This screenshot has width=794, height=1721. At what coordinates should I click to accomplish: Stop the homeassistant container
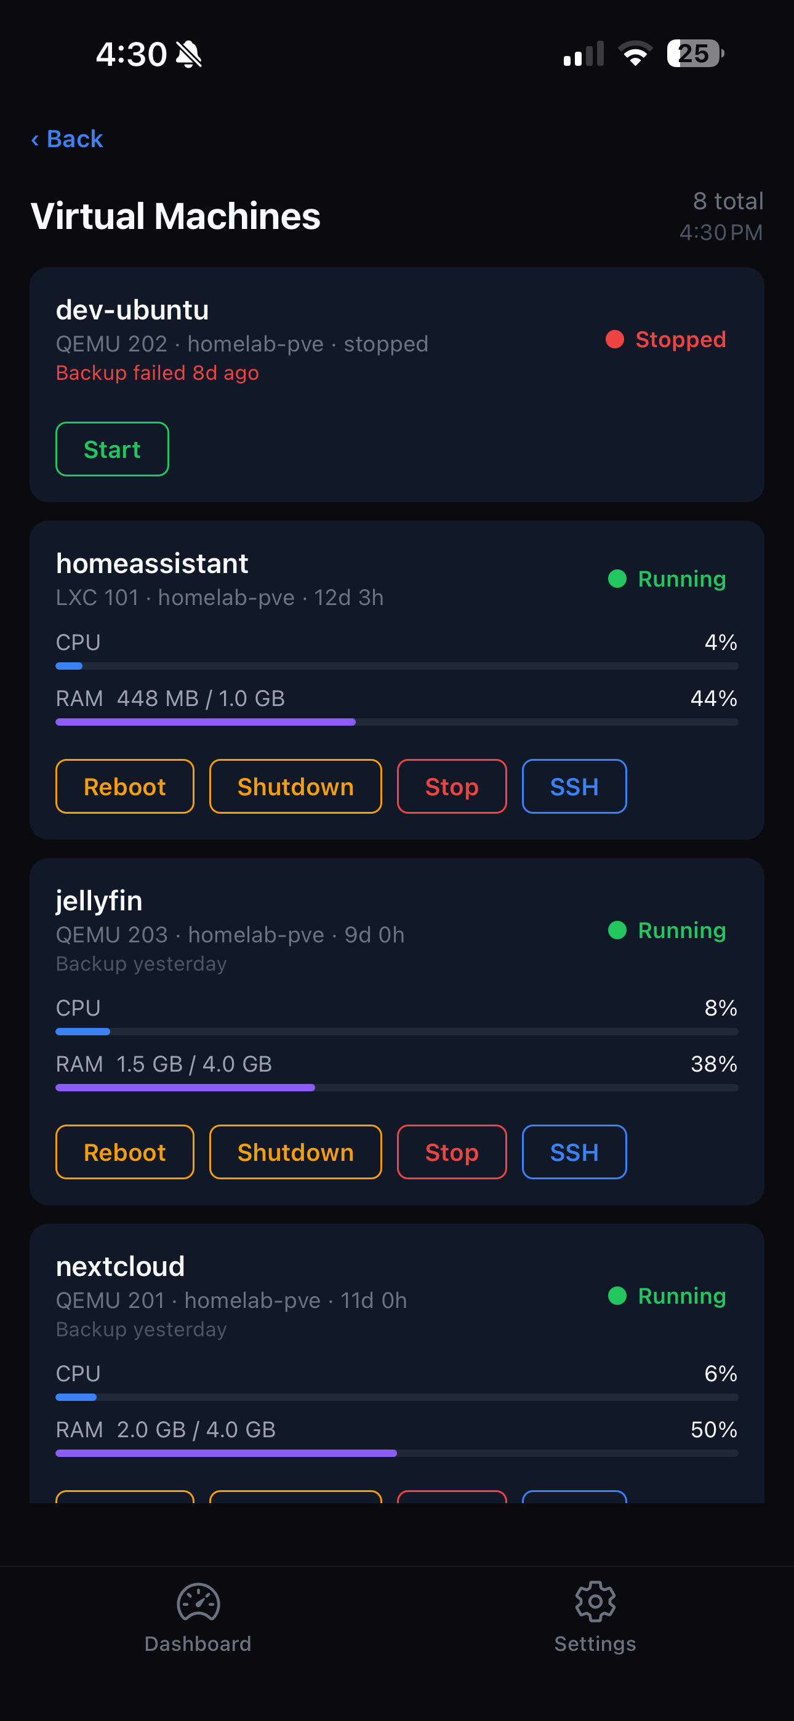(452, 787)
